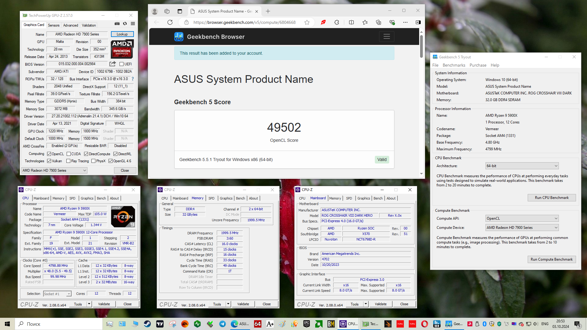Click the Windows taskbar search box
This screenshot has width=587, height=330.
tap(58, 324)
